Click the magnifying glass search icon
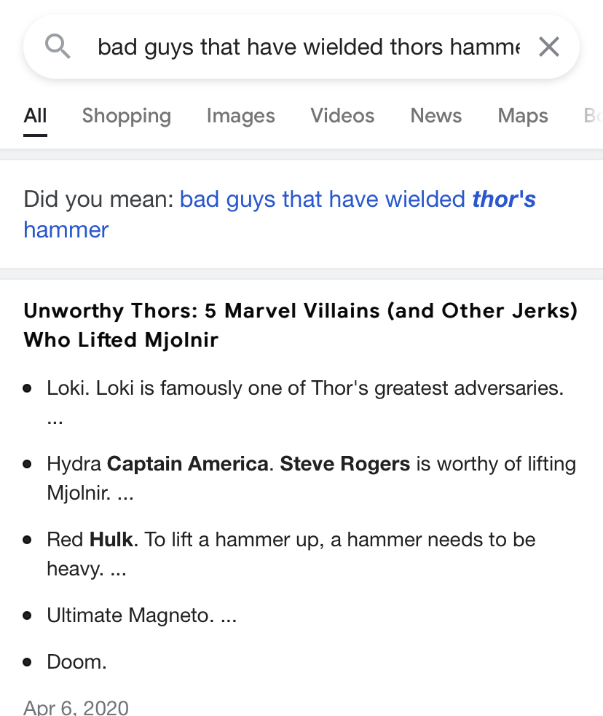 (58, 47)
